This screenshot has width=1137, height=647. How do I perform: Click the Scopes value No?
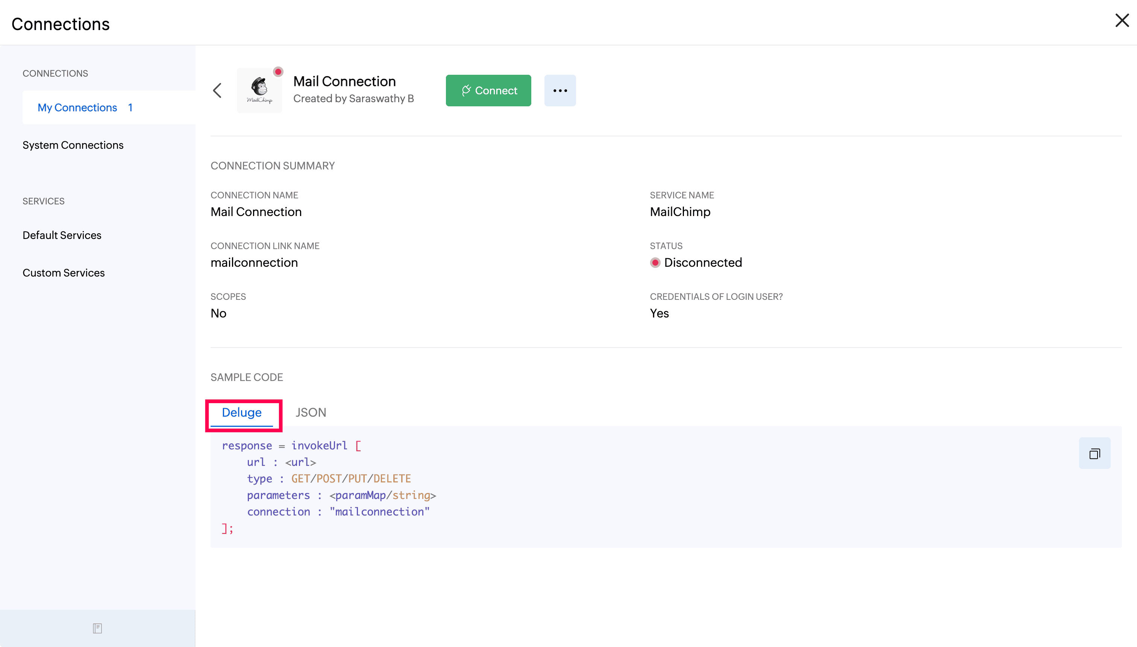(x=218, y=313)
